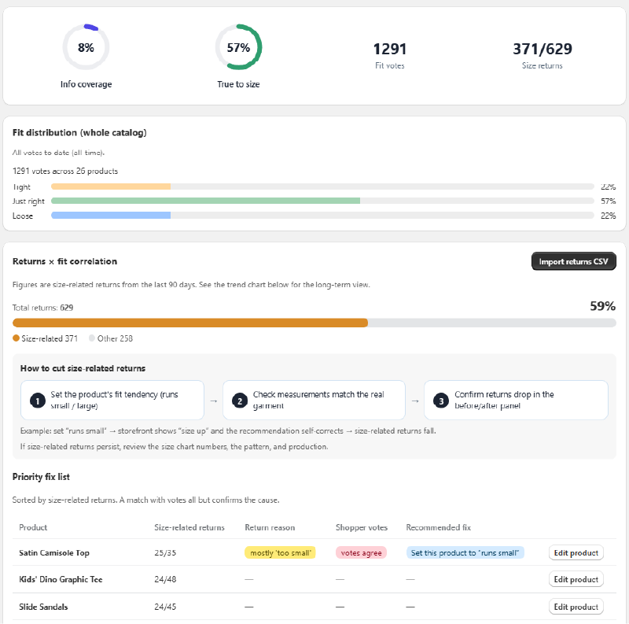629x624 pixels.
Task: Click the step 3 circle badge
Action: [x=441, y=401]
